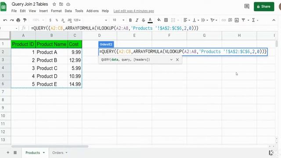Open vertical align dropdown
The image size is (281, 158).
pos(195,20)
